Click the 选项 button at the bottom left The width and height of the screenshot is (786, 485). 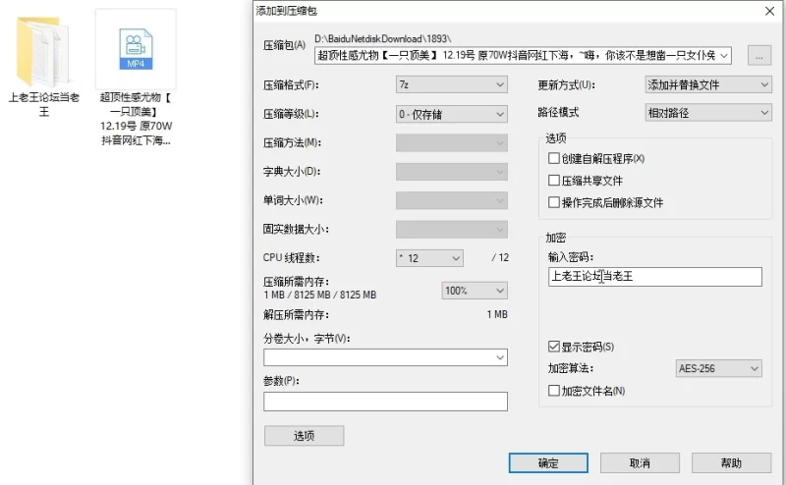coord(305,436)
